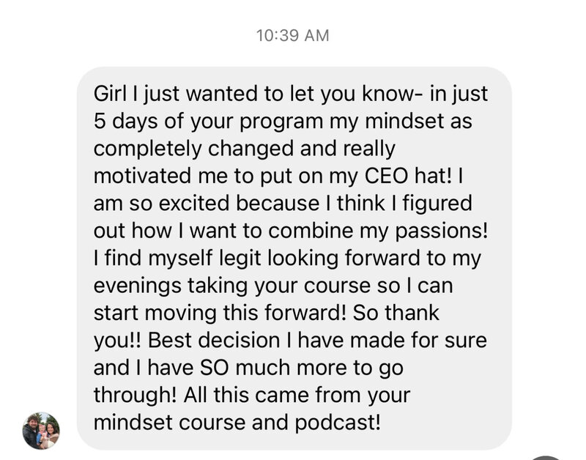Click the dark round button at bottom-right corner
Screen dimensions: 586x460
tap(546, 458)
